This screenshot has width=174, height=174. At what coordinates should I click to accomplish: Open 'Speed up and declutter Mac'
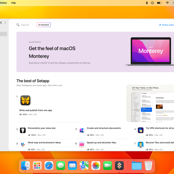(101, 142)
